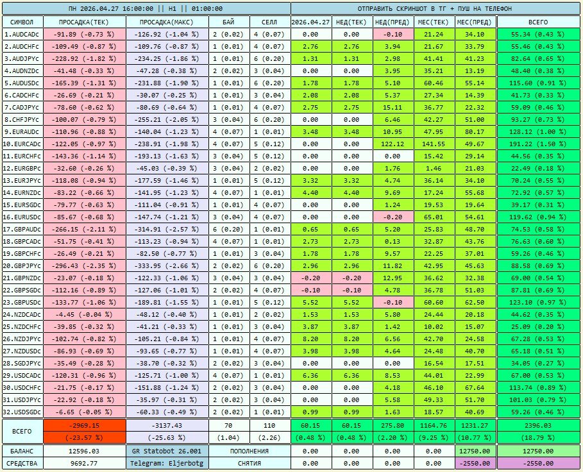Click the total withdrawals -2550.00 in ВСЕГО column

[x=538, y=464]
